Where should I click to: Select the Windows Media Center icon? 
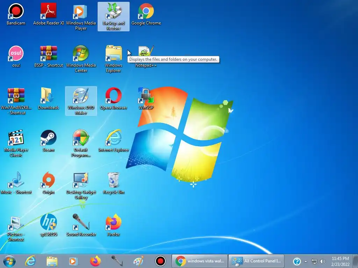coord(81,59)
